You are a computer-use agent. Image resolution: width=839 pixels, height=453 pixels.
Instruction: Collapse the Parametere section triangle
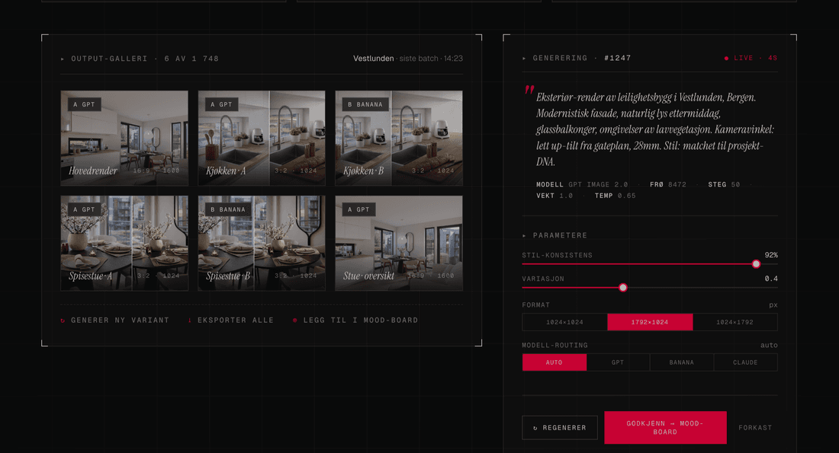(x=525, y=235)
